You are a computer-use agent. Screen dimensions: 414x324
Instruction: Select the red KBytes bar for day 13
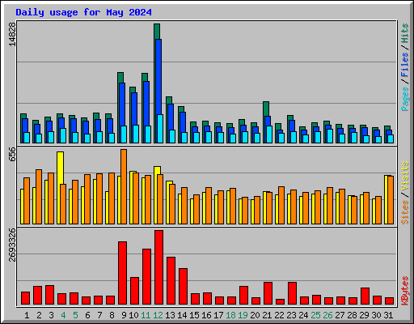171,281
